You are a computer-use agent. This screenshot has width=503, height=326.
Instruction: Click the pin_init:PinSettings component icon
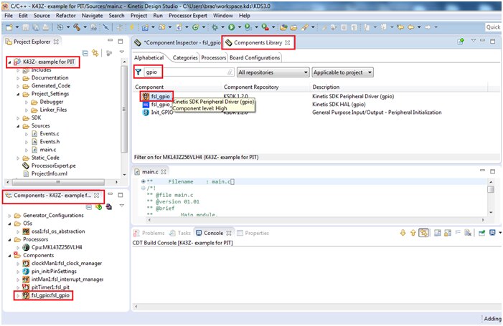(27, 270)
